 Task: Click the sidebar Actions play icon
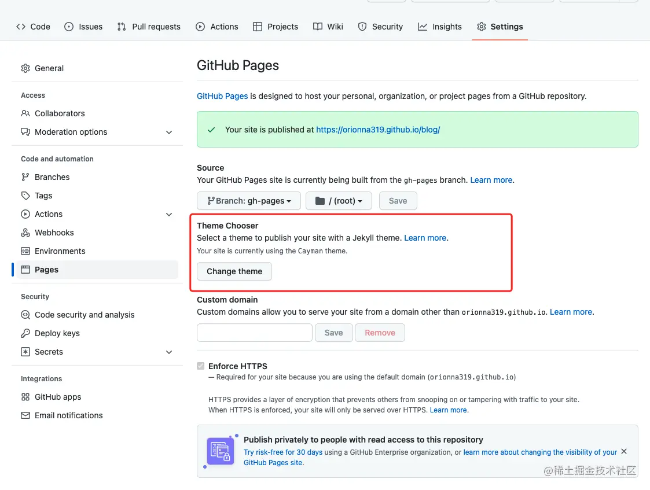point(25,214)
